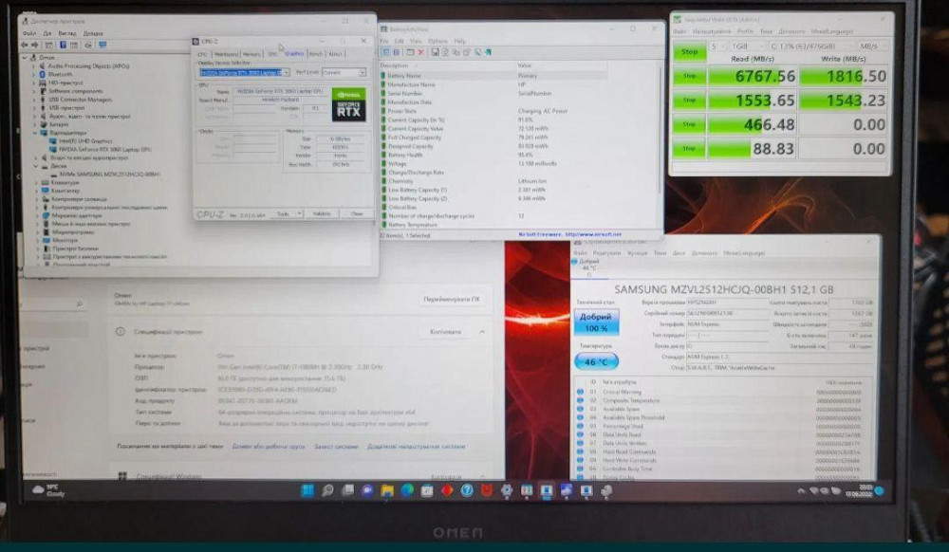This screenshot has width=949, height=552.
Task: Click the NVIDIA GeForce RTX logo in CPU-Z
Action: [x=348, y=104]
